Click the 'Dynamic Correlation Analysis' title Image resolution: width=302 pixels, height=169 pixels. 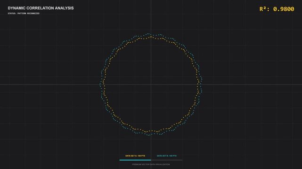41,8
